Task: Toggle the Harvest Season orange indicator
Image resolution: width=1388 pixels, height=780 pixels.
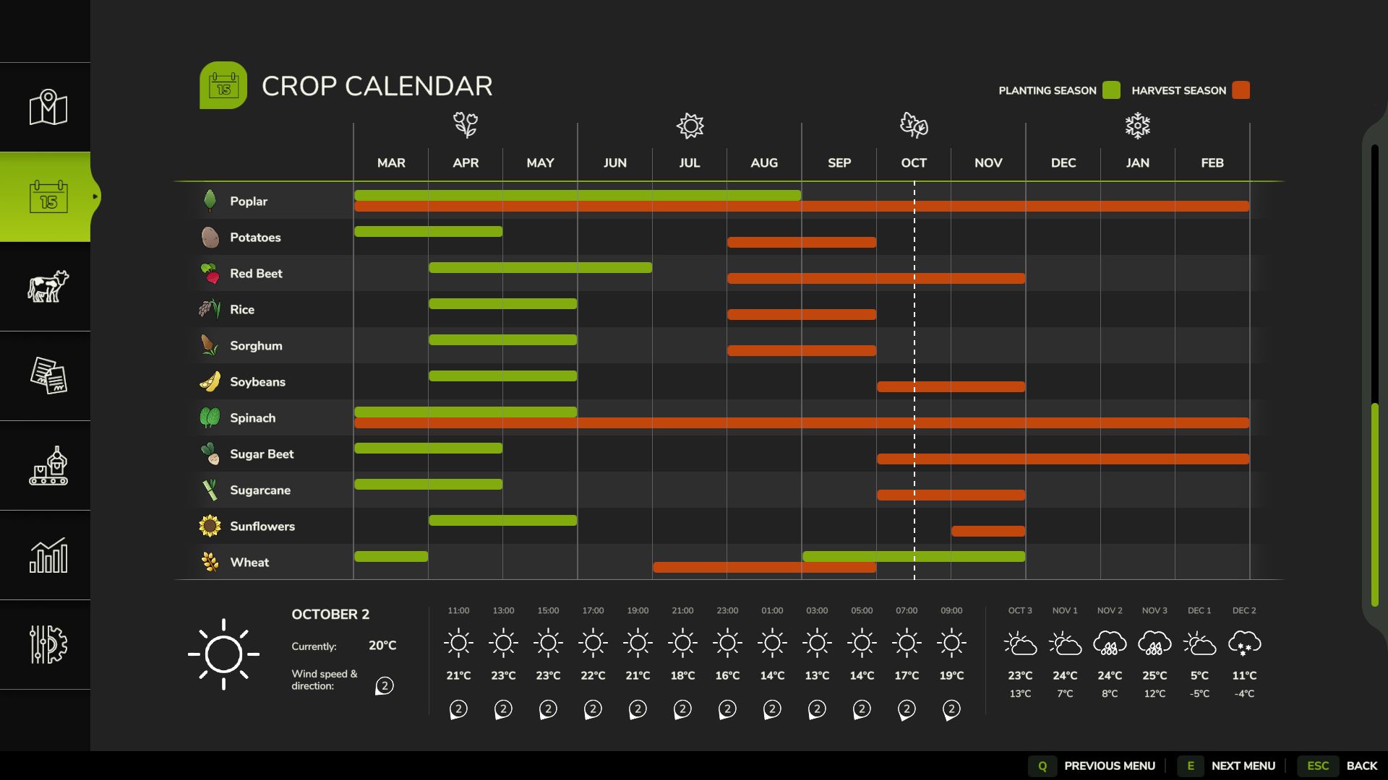Action: coord(1241,90)
